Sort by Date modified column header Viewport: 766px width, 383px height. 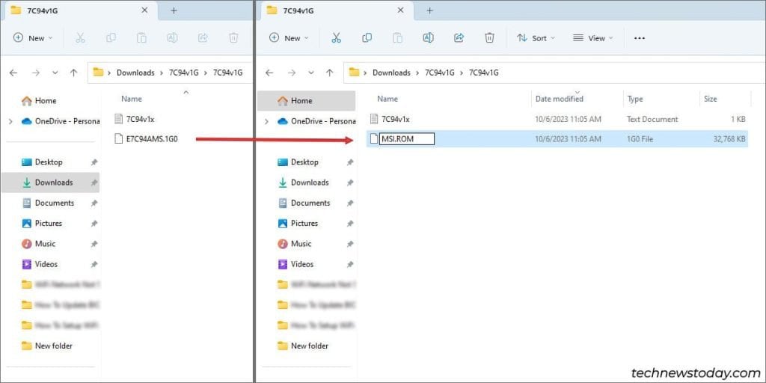tap(559, 99)
